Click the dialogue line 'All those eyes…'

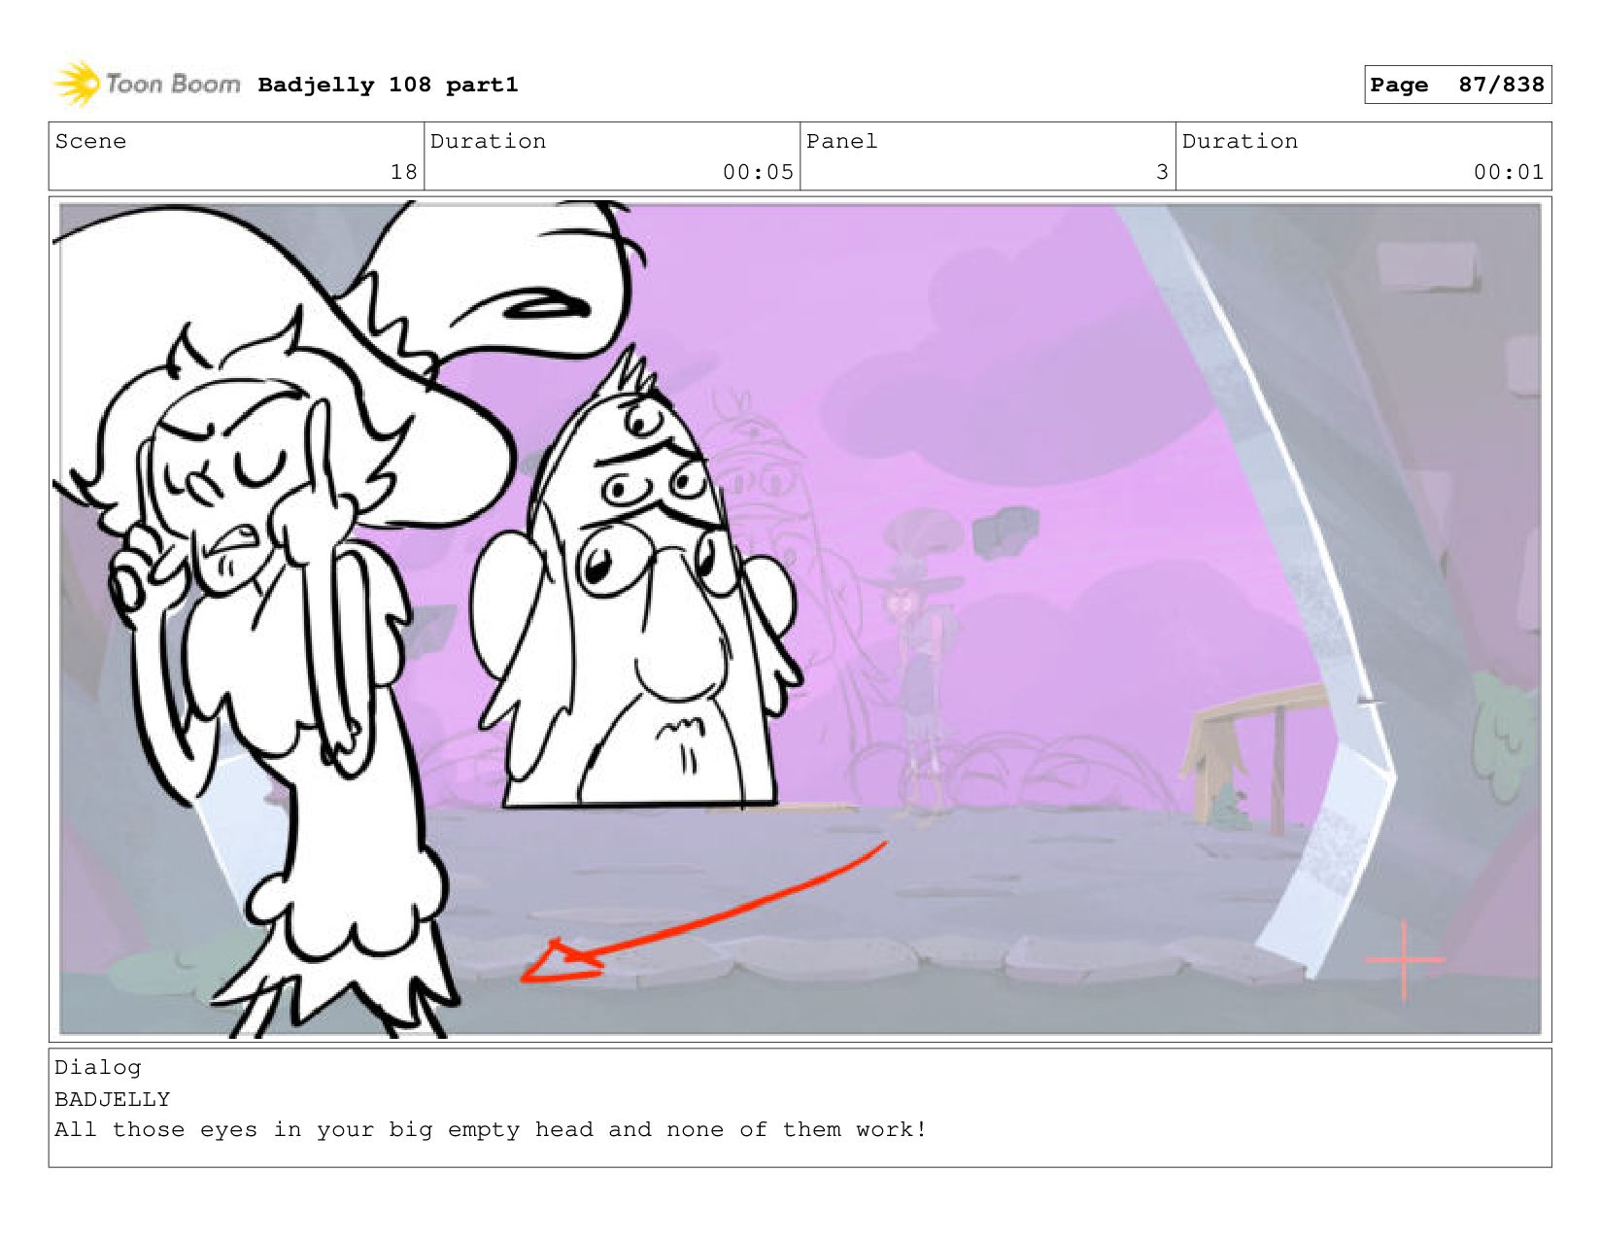(491, 1129)
